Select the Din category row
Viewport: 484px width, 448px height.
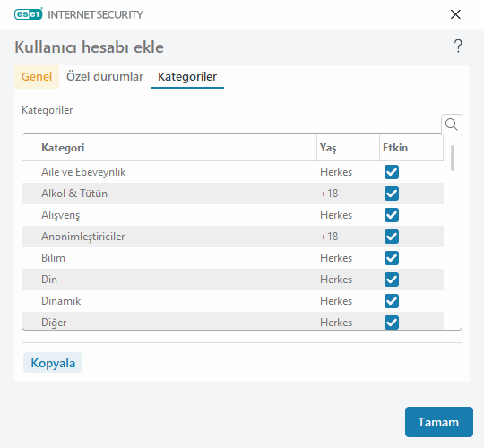pos(233,280)
